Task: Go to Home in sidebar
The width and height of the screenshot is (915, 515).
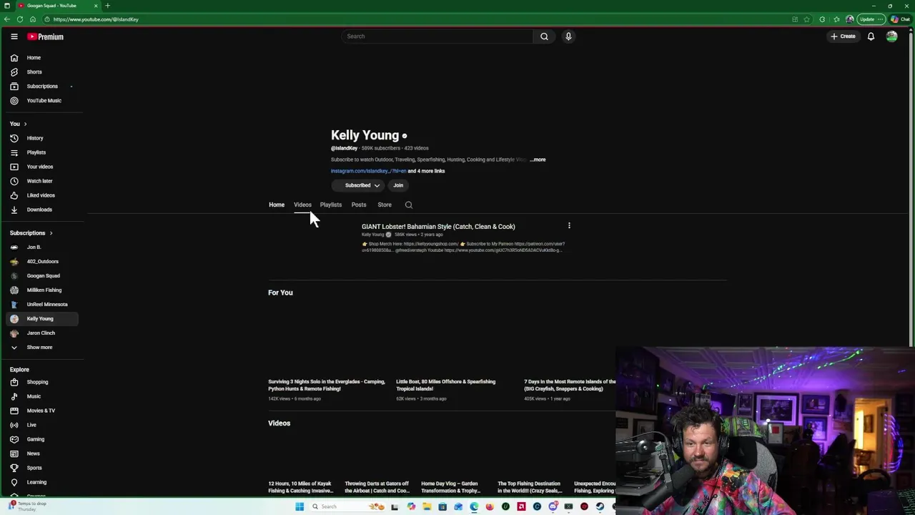Action: click(34, 58)
